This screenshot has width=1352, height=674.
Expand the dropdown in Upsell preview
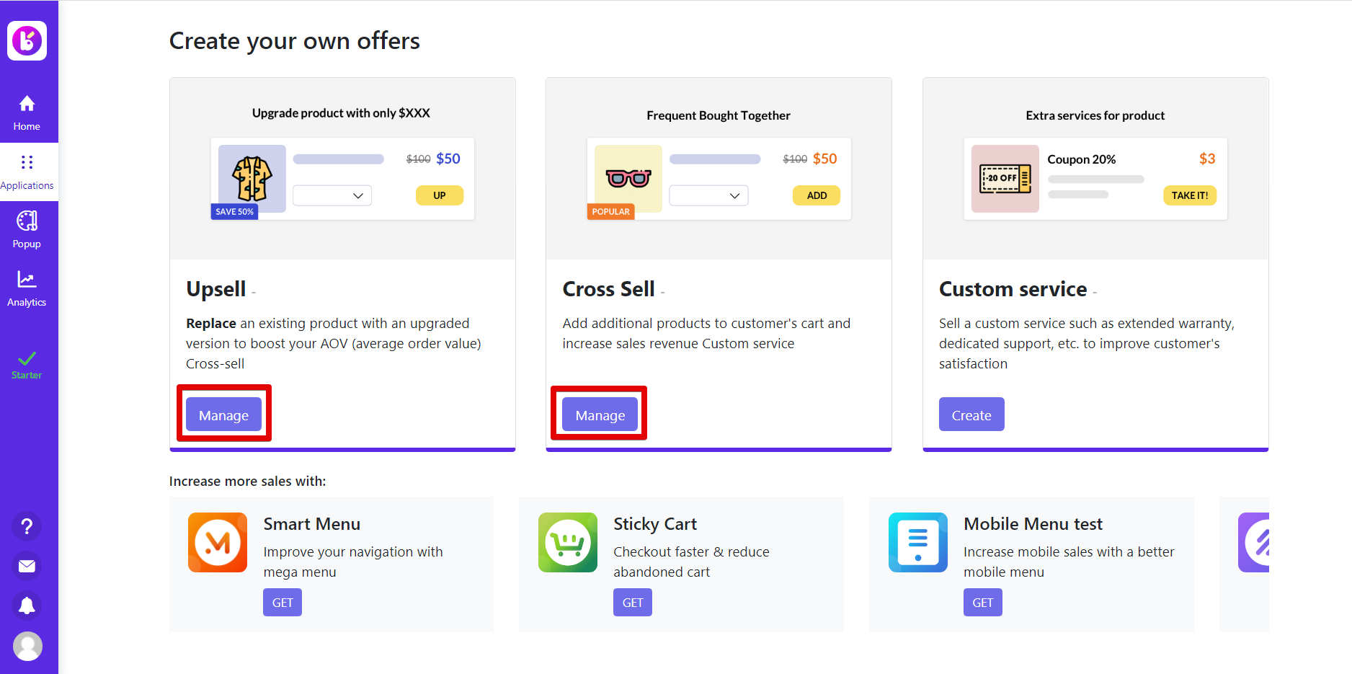(x=332, y=195)
